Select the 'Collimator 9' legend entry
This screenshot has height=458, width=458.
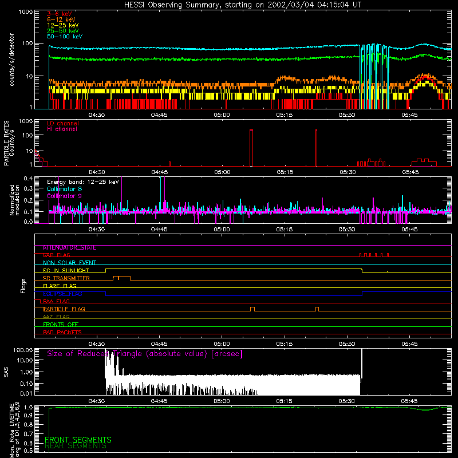pos(64,196)
